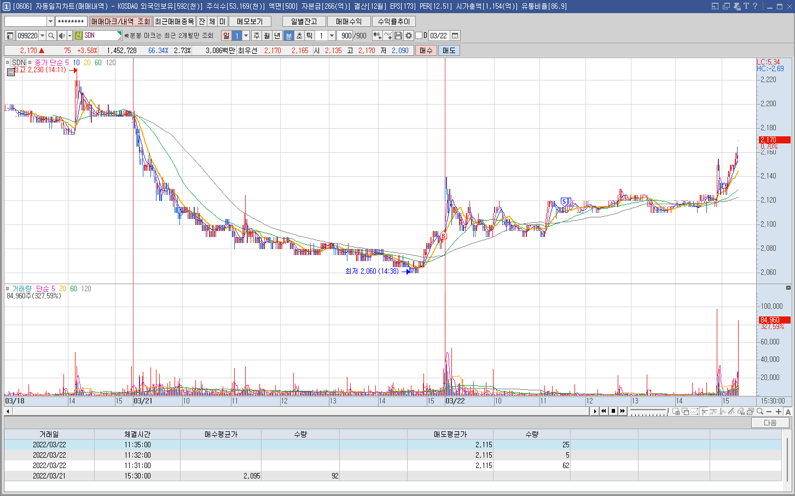Select the yearly (년) period toggle
Screen dimensions: 795x496
(277, 36)
